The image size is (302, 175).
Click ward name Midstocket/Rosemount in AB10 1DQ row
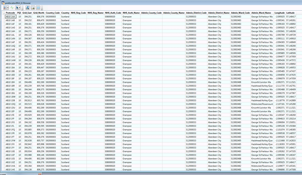[x=262, y=104]
